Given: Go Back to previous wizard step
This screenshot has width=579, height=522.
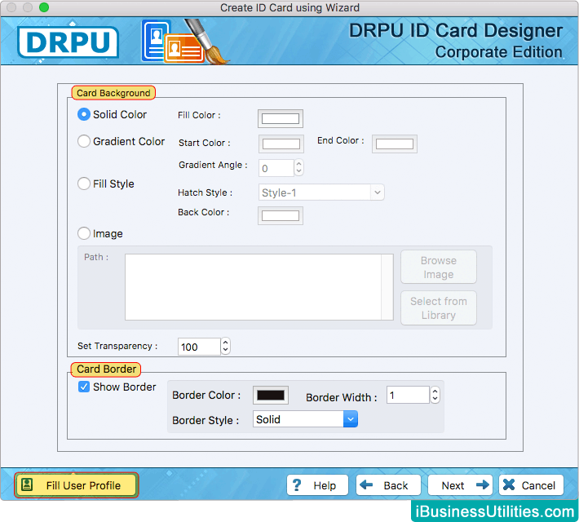Looking at the screenshot, I should coord(388,485).
